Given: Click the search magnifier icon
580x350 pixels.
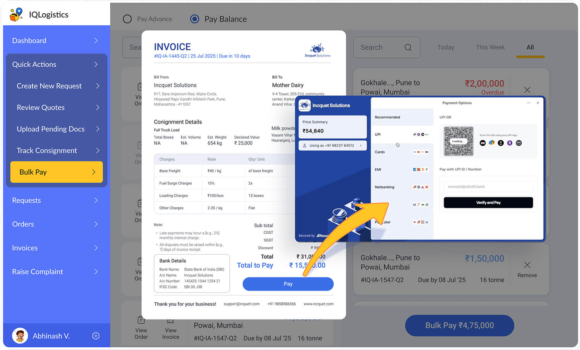Looking at the screenshot, I should [408, 47].
